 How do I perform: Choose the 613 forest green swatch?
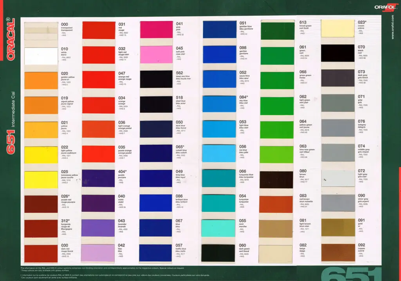(x=277, y=29)
